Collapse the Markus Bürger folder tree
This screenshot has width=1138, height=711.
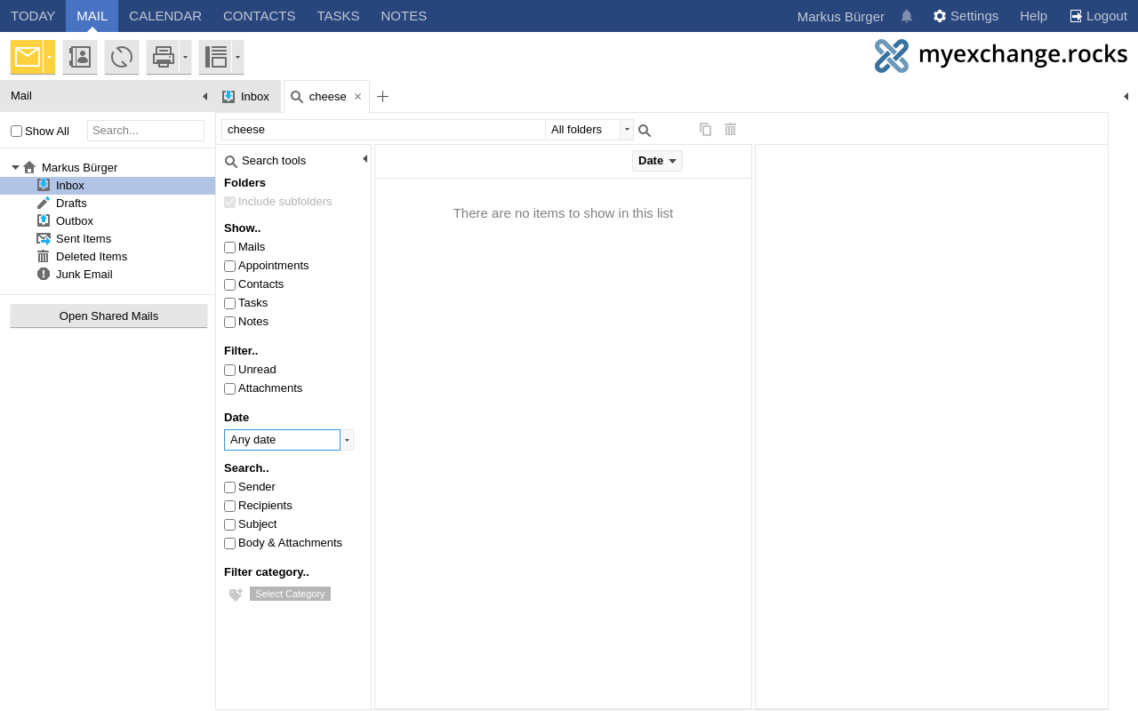pyautogui.click(x=15, y=167)
